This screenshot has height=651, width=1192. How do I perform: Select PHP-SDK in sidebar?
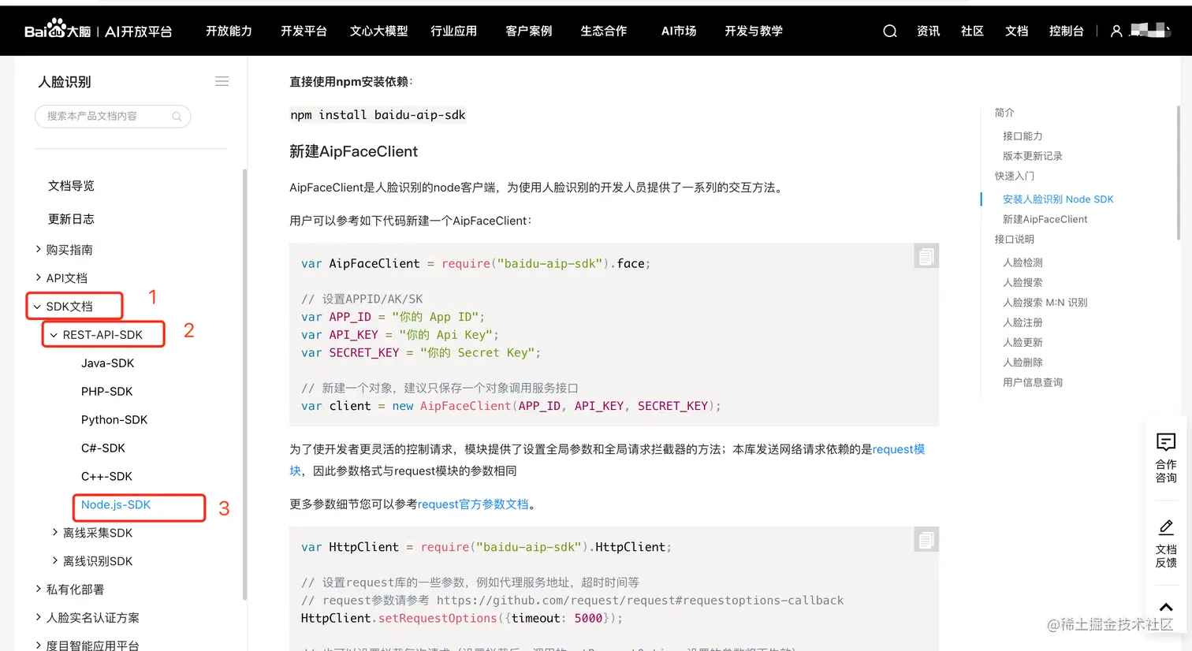click(x=107, y=392)
